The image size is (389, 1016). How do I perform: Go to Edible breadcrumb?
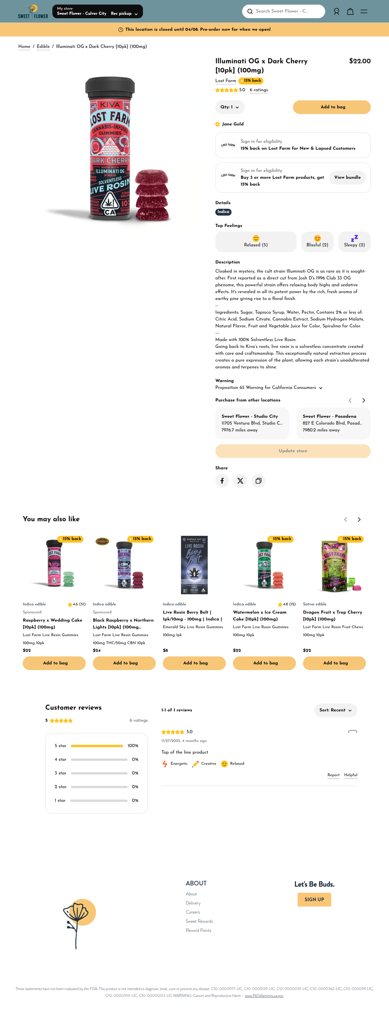point(43,46)
